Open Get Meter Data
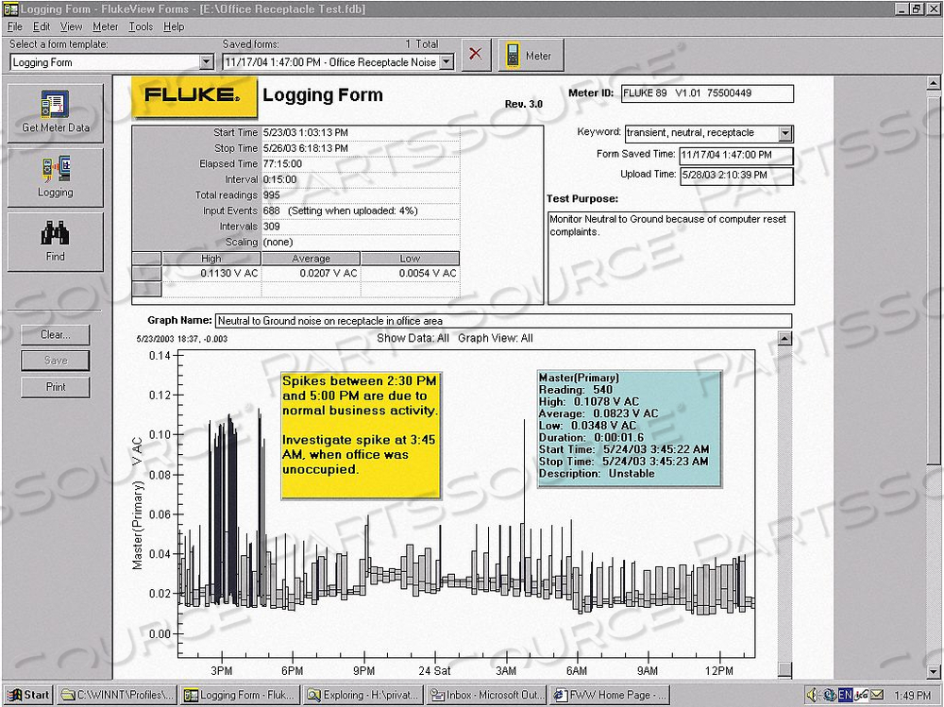This screenshot has height=707, width=944. click(54, 111)
